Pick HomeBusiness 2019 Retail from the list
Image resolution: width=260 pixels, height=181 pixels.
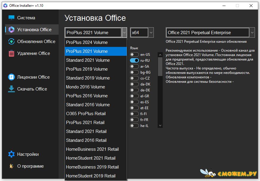click(96, 167)
